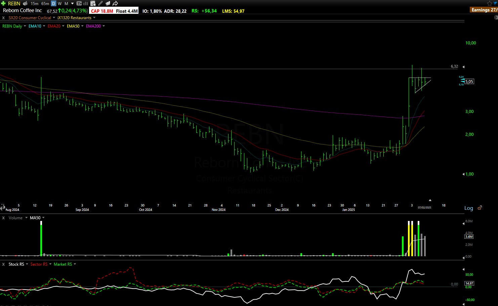This screenshot has width=498, height=306.
Task: Click the notes flag icon in toolbar
Action: click(108, 3)
